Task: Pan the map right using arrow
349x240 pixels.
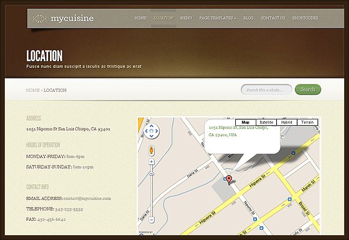Action: click(156, 131)
